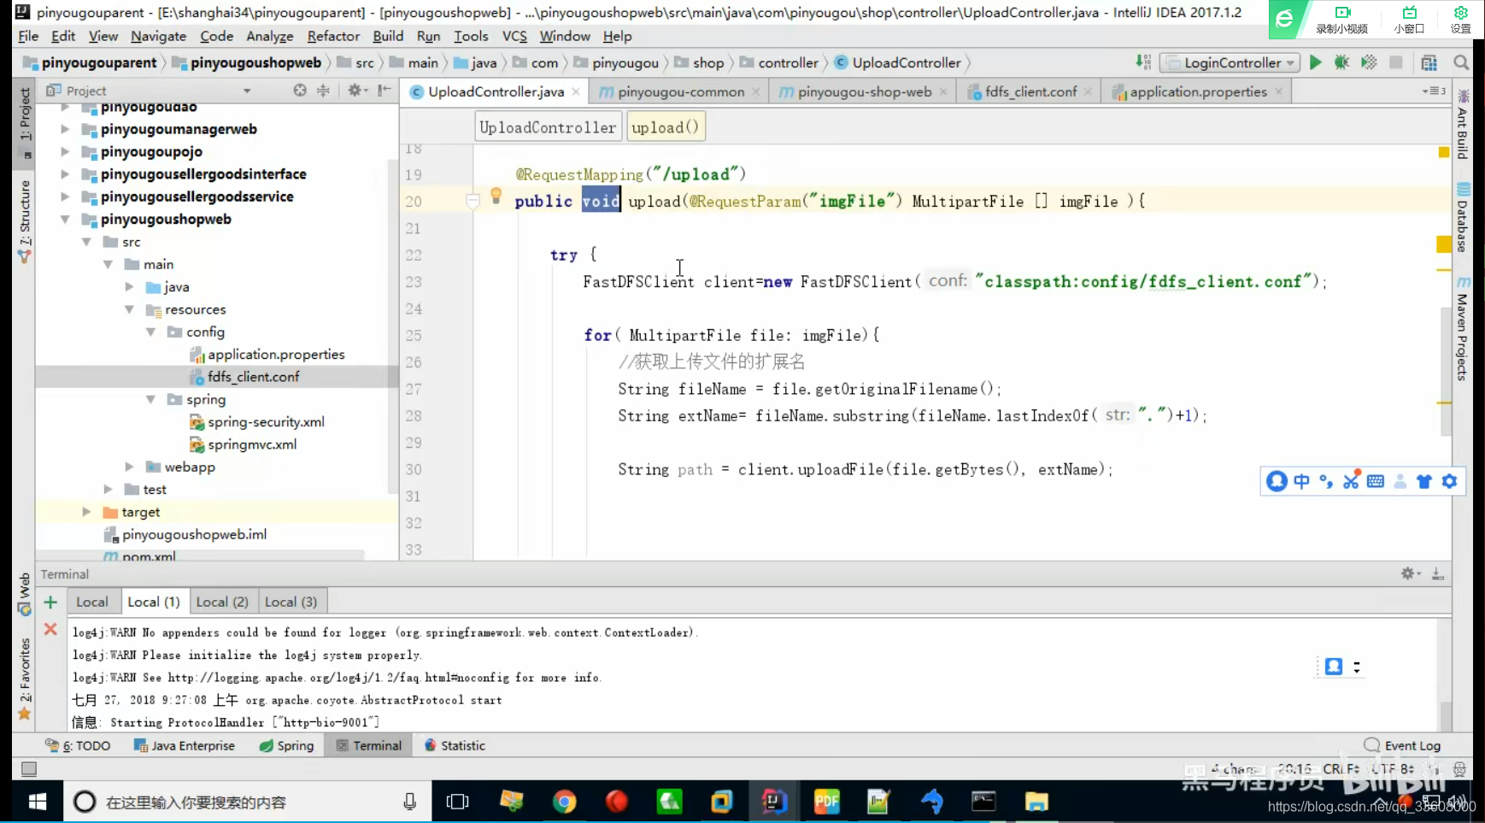Toggle the Ant Build side panel

[x=1463, y=124]
